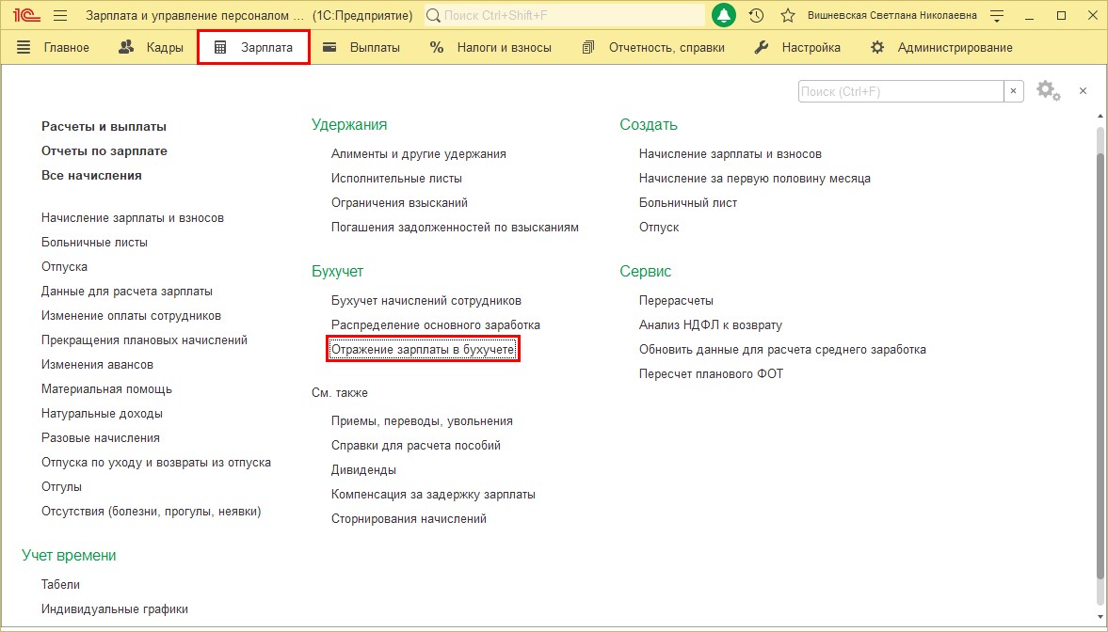The width and height of the screenshot is (1108, 632).
Task: Switch to Кадры section
Action: point(165,47)
